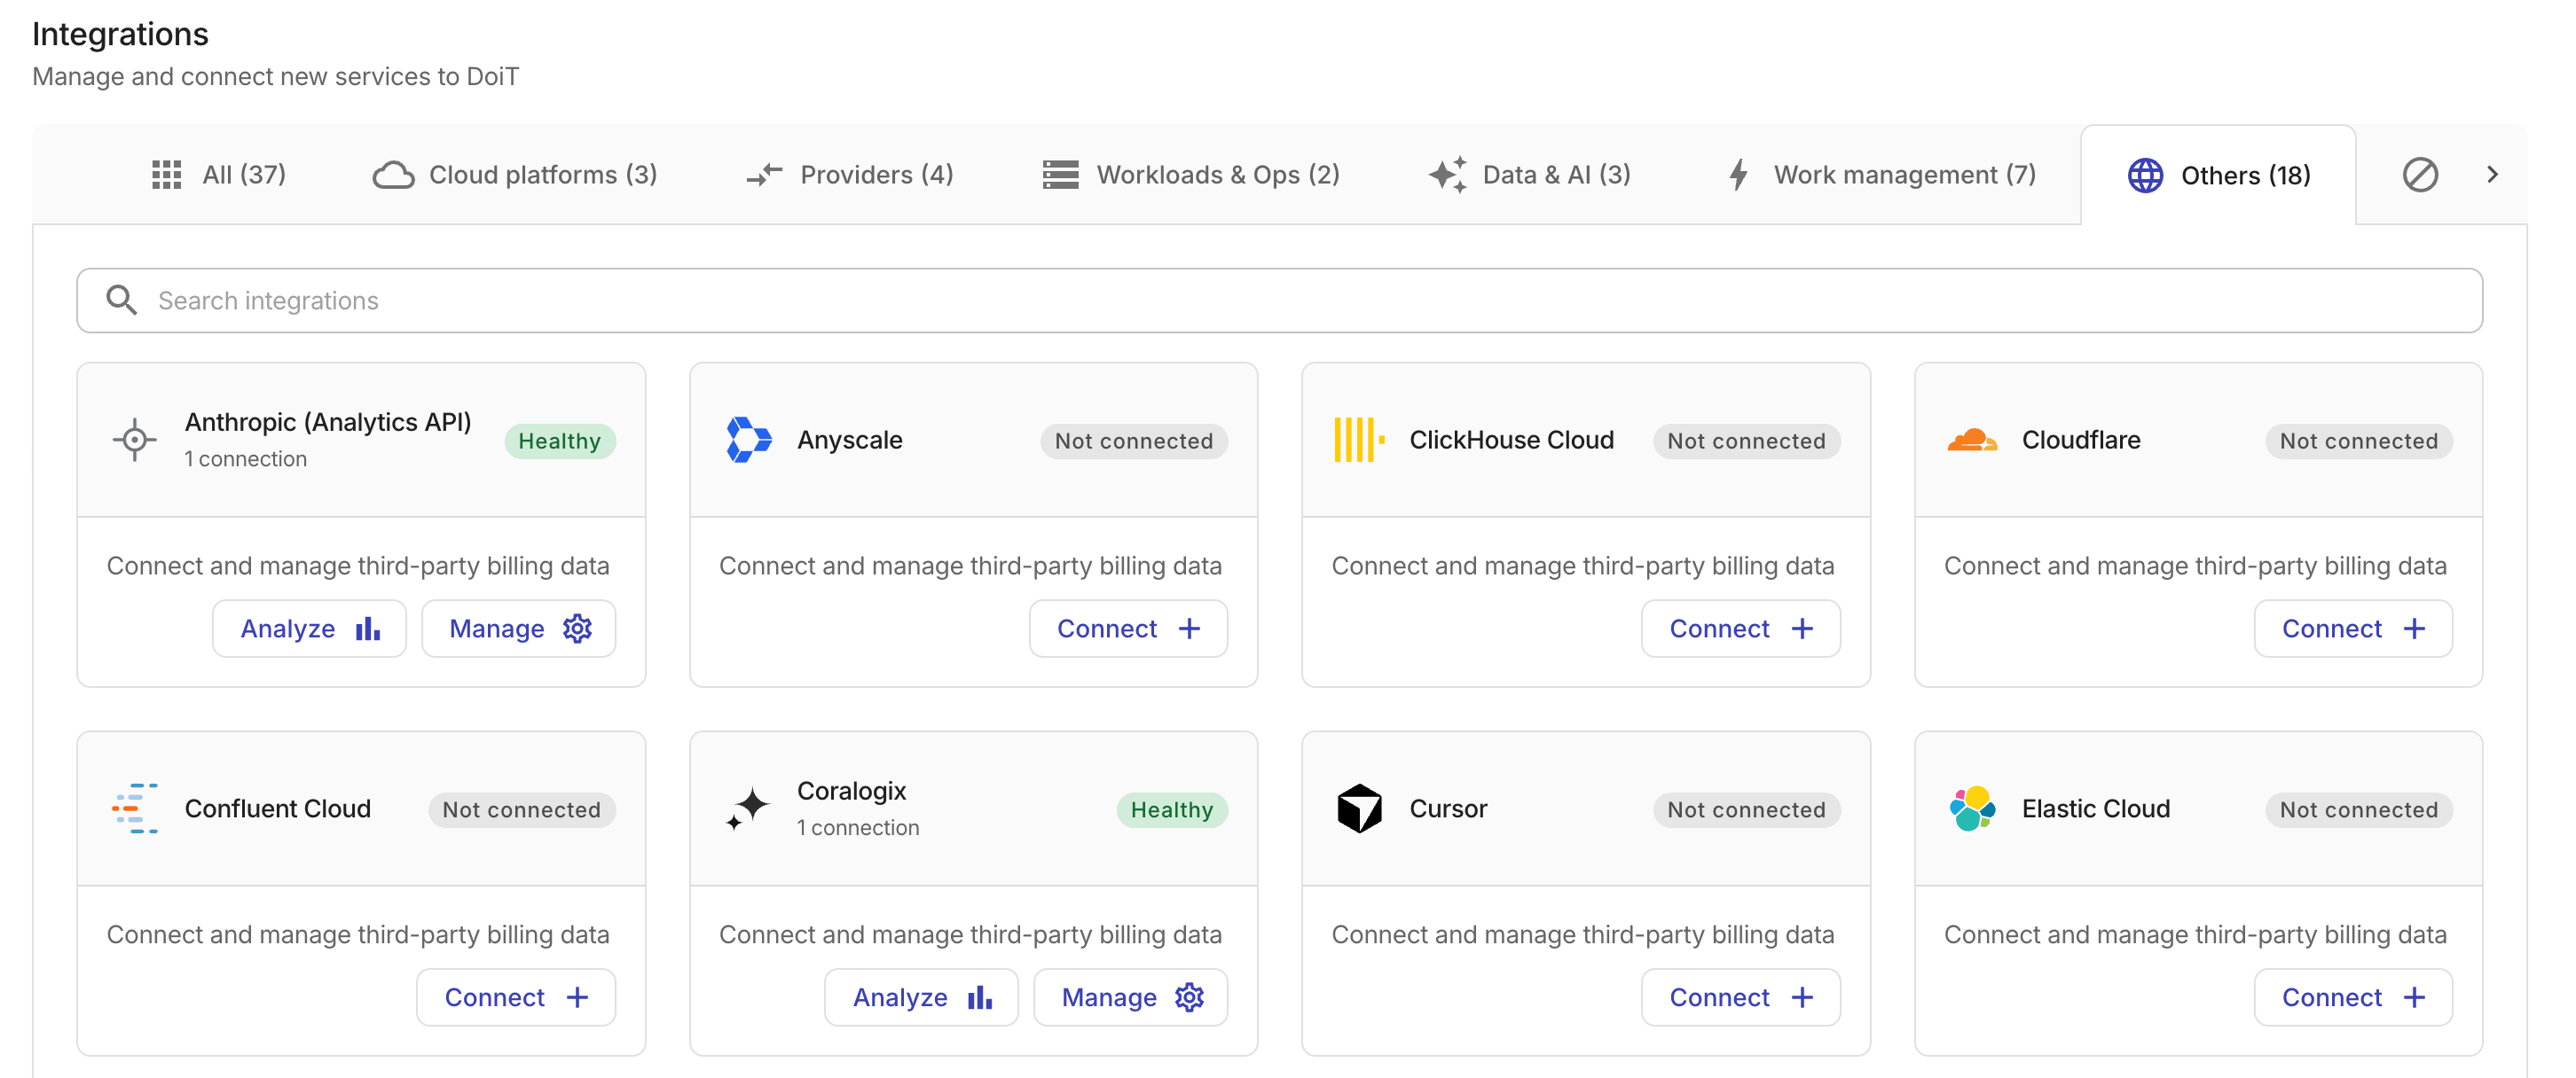Click the "Cloudflare" card title
Image resolution: width=2576 pixels, height=1078 pixels.
[2081, 440]
